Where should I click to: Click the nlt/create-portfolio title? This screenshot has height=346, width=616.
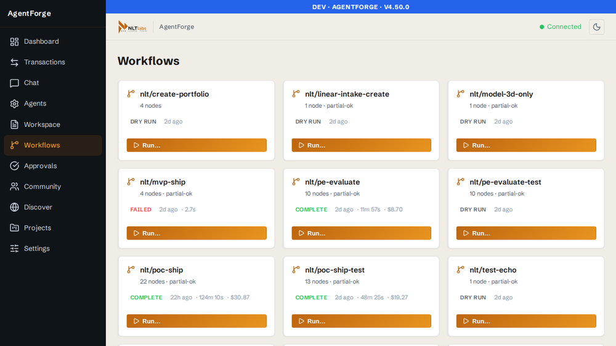click(x=174, y=94)
